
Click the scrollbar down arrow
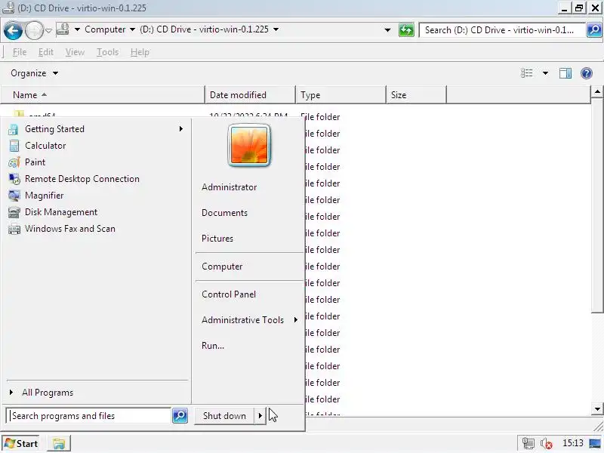pos(596,409)
